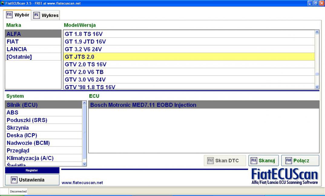The width and height of the screenshot is (325, 196).
Task: Select Klimatyzacja (A/C) system
Action: coord(44,158)
